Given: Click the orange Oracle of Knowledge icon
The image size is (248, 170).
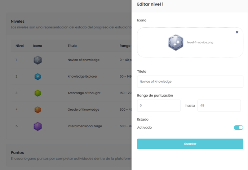Looking at the screenshot, I should coord(37,110).
